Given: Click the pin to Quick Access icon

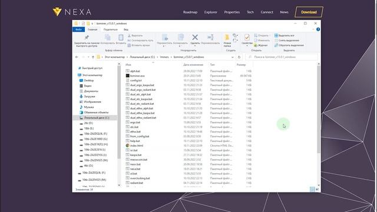Looking at the screenshot, I should (87, 37).
